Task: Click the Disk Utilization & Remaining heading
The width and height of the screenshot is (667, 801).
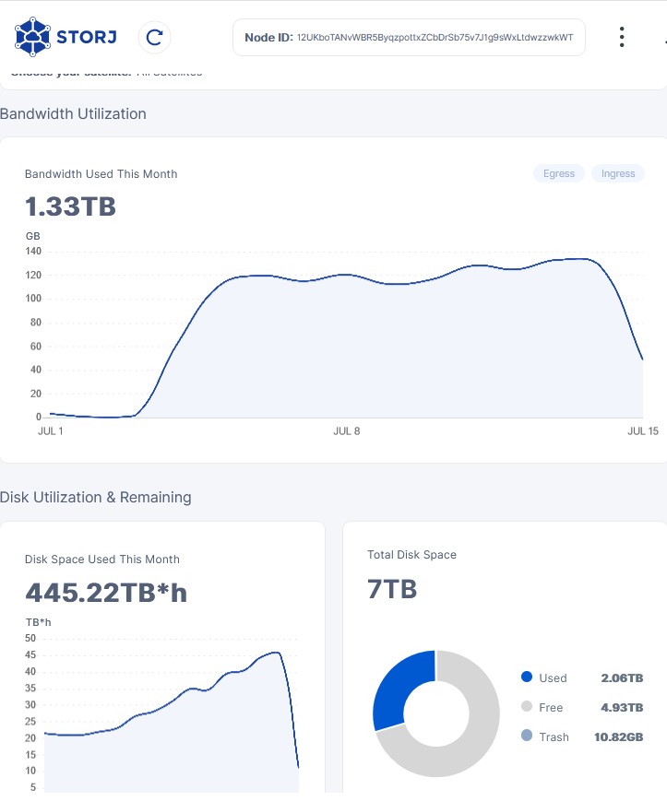Action: click(x=96, y=498)
